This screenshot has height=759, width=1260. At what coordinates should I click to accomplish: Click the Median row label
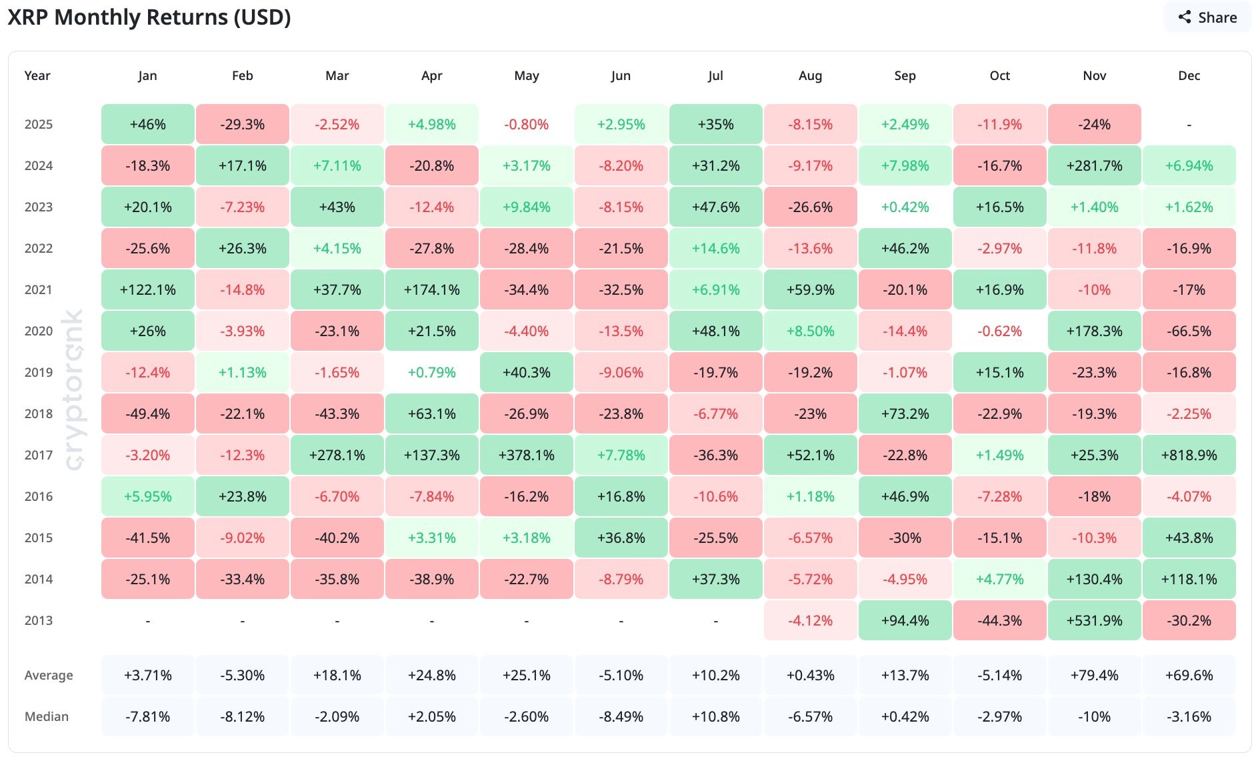pos(47,717)
